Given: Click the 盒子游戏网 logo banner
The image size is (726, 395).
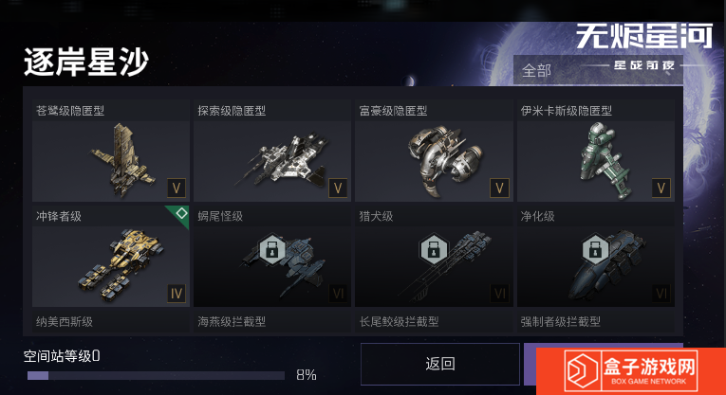Looking at the screenshot, I should 631,371.
